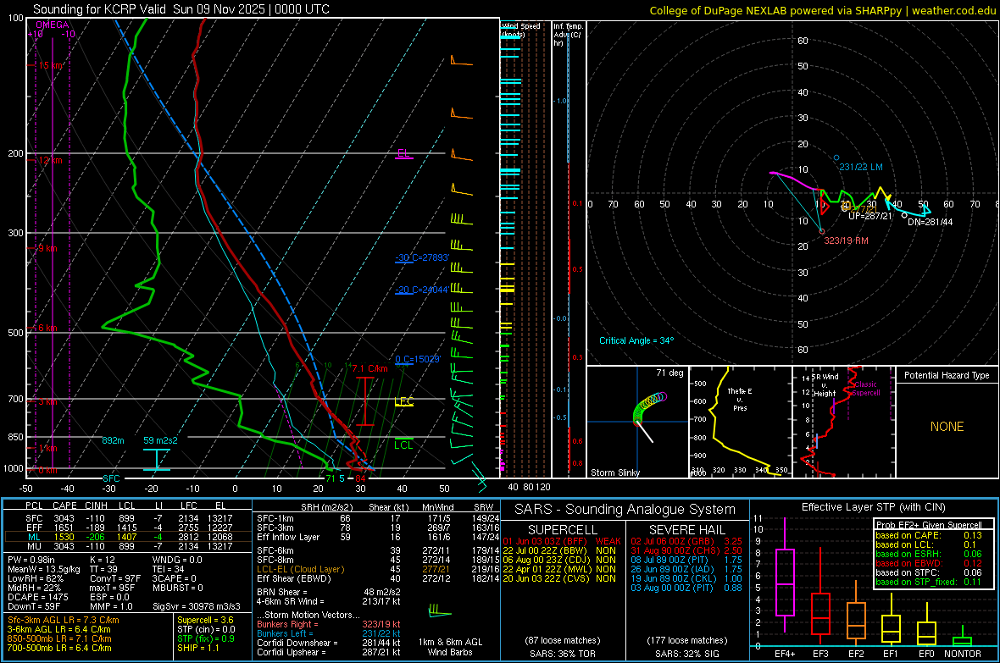Image resolution: width=1000 pixels, height=663 pixels.
Task: Select the 'Eff Inflow Layer' shear row
Action: tap(378, 538)
